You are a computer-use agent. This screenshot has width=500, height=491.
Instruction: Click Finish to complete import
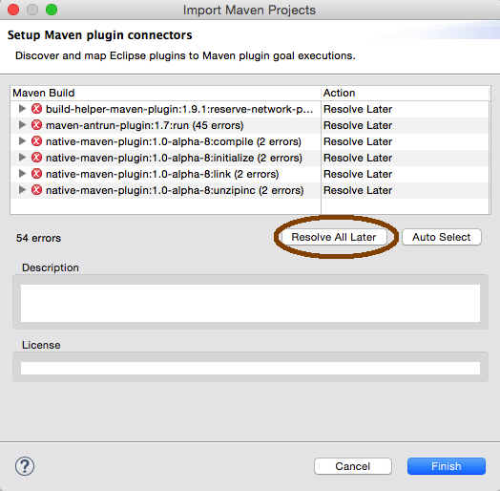[447, 466]
